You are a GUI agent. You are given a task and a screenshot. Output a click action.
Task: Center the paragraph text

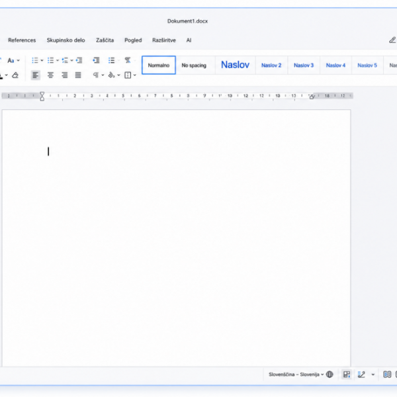pyautogui.click(x=50, y=75)
